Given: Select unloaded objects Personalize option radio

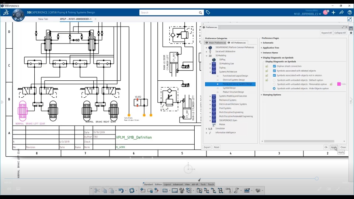Looking at the screenshot, I should pos(274,84).
